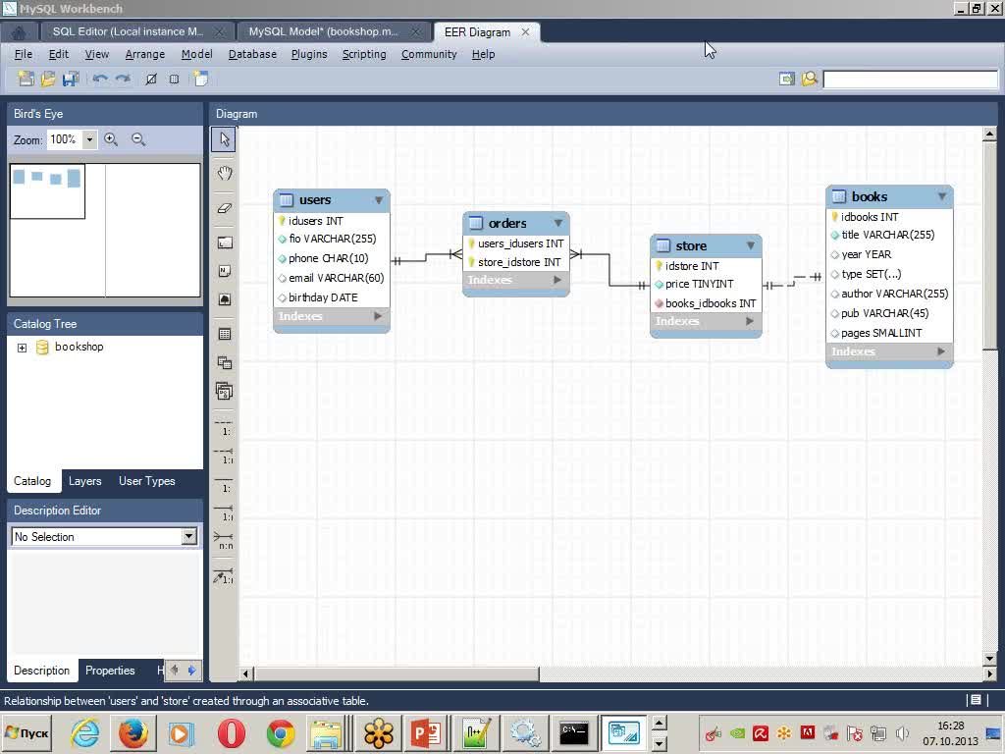Open the Scripting menu

point(364,55)
